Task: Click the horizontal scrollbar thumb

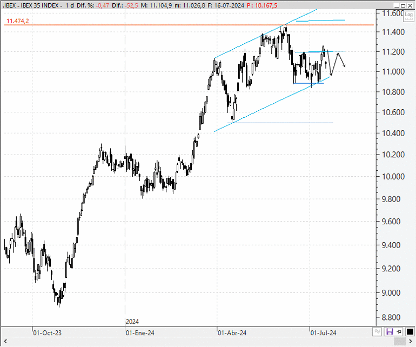Action: point(400,341)
